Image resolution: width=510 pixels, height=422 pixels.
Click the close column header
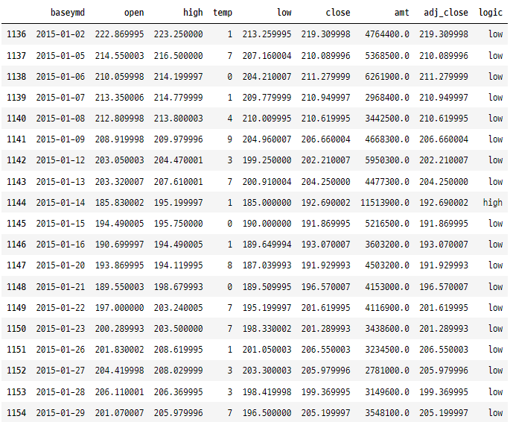pyautogui.click(x=338, y=13)
